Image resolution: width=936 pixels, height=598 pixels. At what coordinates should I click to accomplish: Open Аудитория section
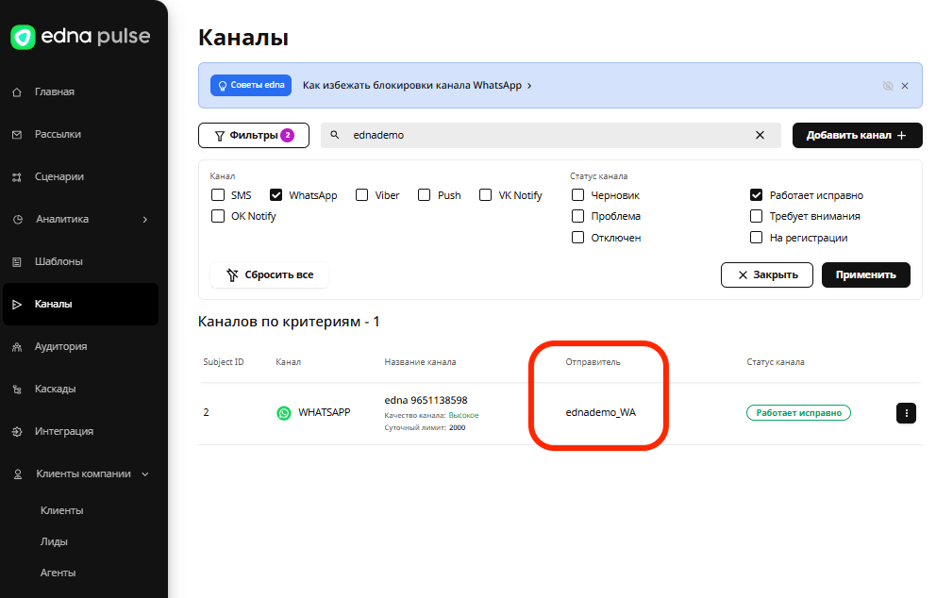61,347
